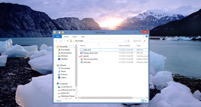Open the Games (E:) drive
The image size is (201, 107).
point(65,93)
